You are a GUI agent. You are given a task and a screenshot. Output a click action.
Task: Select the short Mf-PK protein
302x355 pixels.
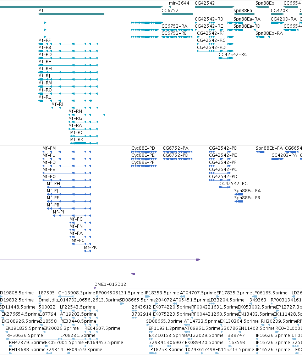click(87, 251)
